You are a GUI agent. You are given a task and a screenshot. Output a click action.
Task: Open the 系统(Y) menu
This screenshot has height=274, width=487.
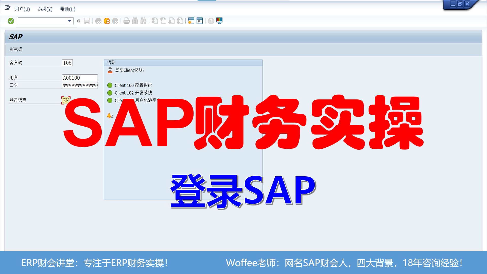[45, 9]
